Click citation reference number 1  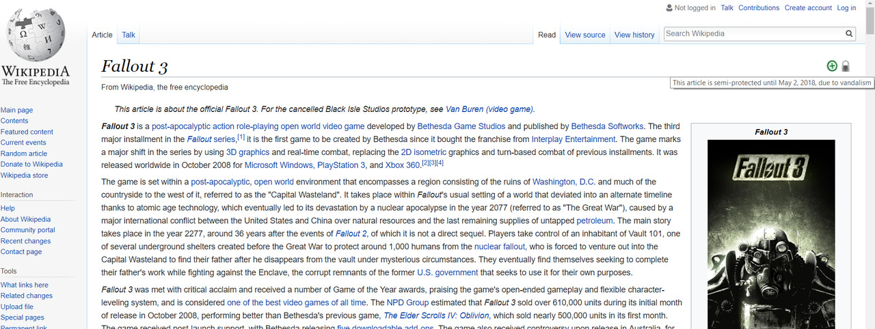pos(241,137)
